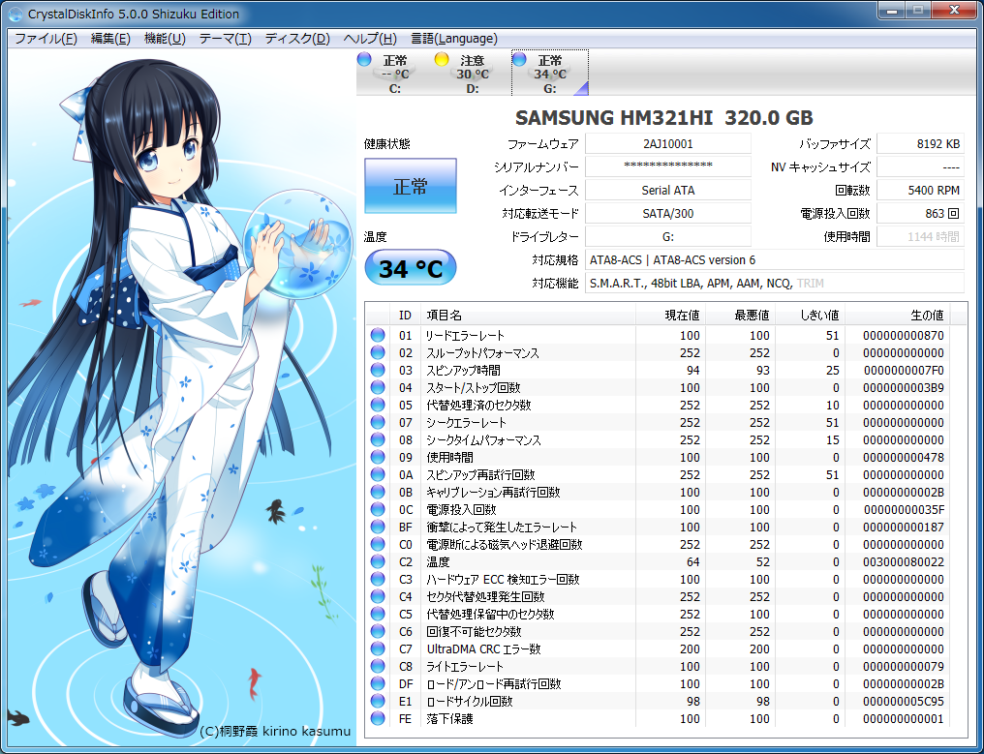Screen dimensions: 984x754
Task: Select raw value 003000080022 in 温度 row
Action: point(903,562)
